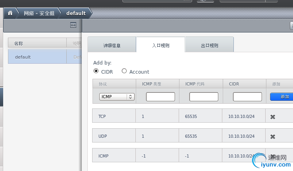Viewport: 293px width, 171px height.
Task: Click the panel resize arrows icon
Action: (x=73, y=25)
